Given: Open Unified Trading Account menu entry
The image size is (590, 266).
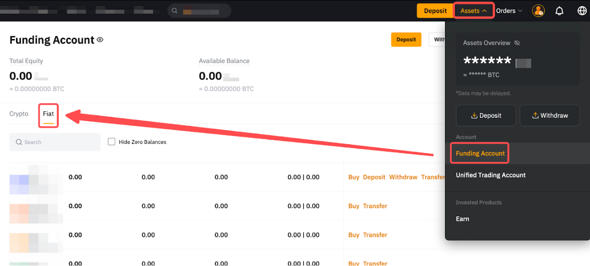Looking at the screenshot, I should [x=491, y=175].
